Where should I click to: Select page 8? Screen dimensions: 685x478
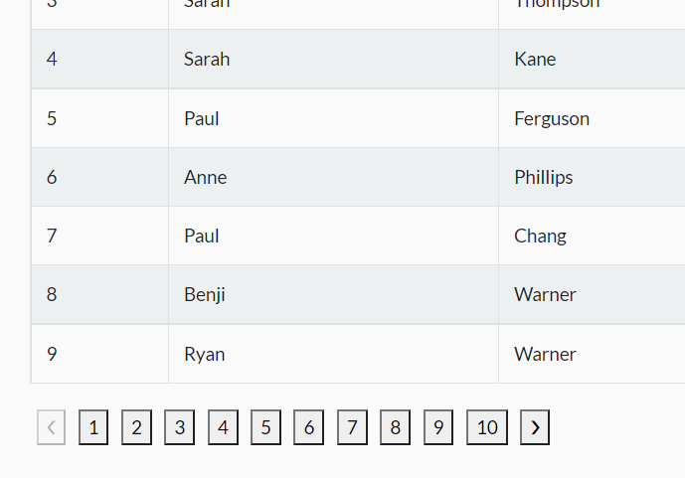click(396, 427)
